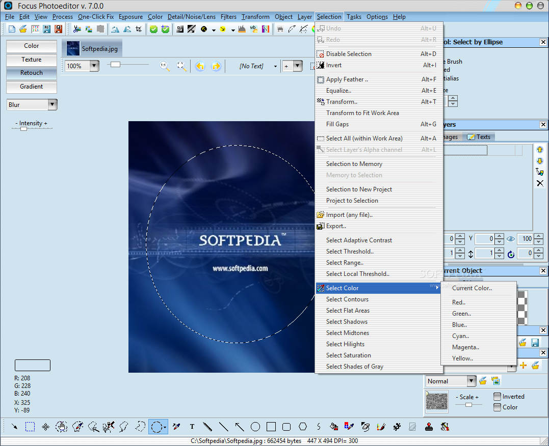Choose Apply Feather from Selection menu

coord(378,79)
